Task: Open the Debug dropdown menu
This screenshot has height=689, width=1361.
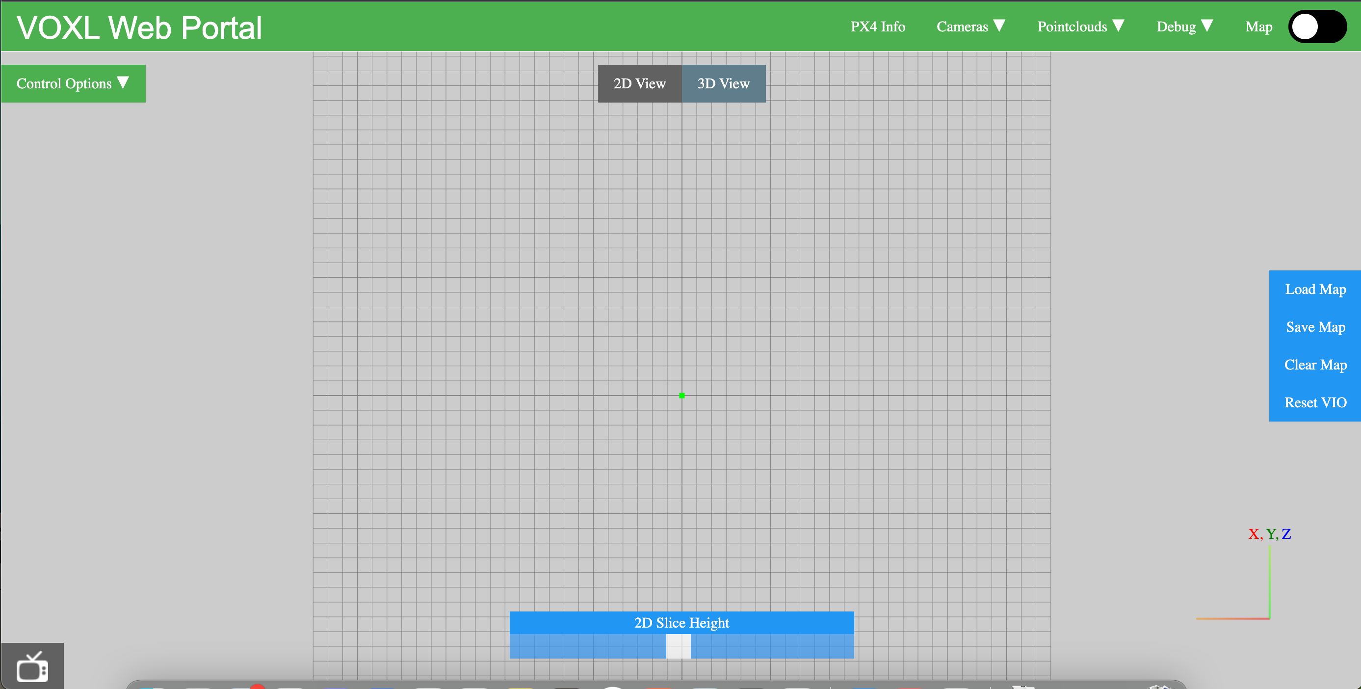Action: click(1184, 26)
